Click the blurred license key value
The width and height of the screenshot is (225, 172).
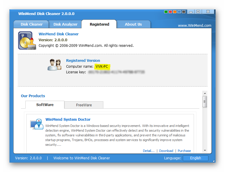click(x=116, y=72)
